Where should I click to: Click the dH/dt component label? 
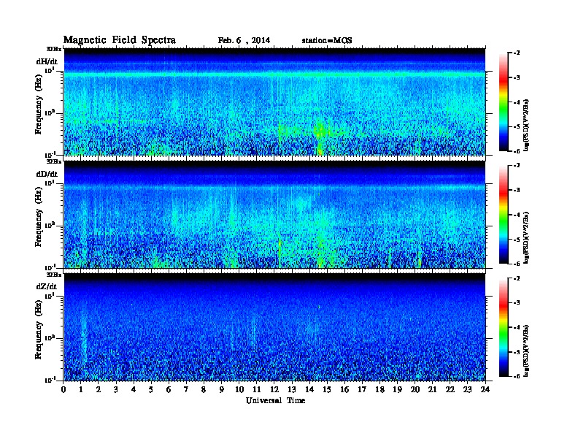(47, 61)
